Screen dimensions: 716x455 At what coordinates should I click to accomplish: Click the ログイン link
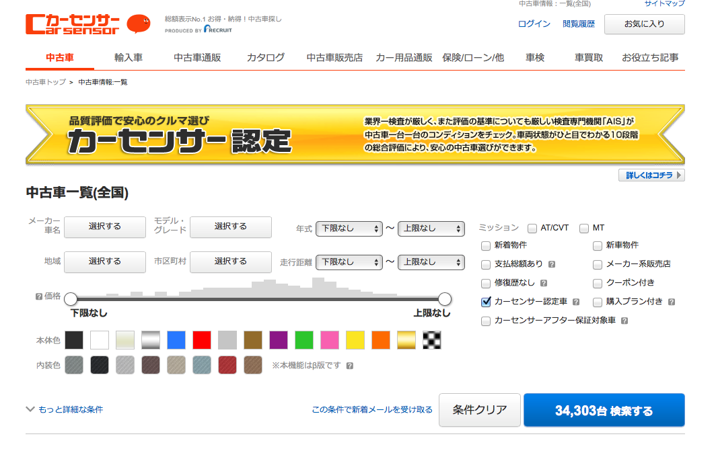pos(534,24)
